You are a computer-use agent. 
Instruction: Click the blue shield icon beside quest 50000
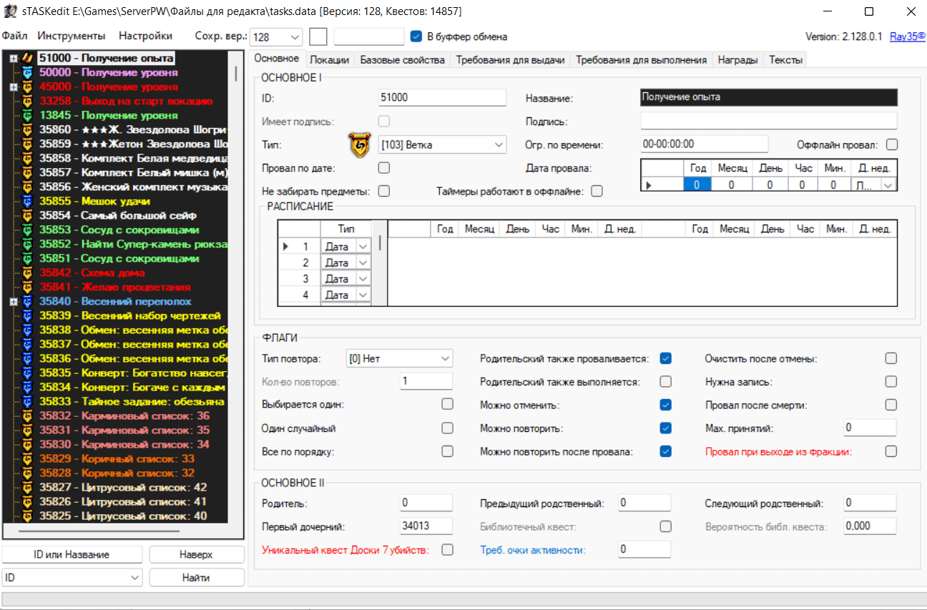point(28,72)
